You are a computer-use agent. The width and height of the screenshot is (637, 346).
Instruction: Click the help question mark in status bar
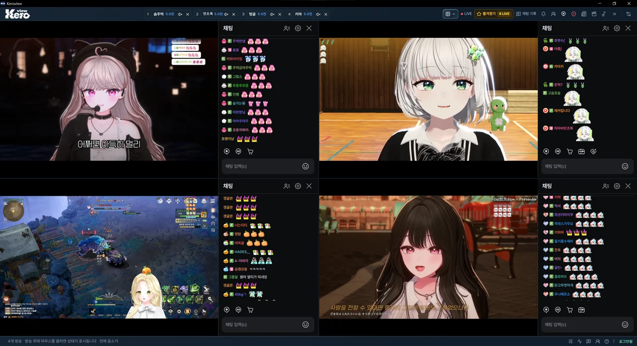(607, 342)
